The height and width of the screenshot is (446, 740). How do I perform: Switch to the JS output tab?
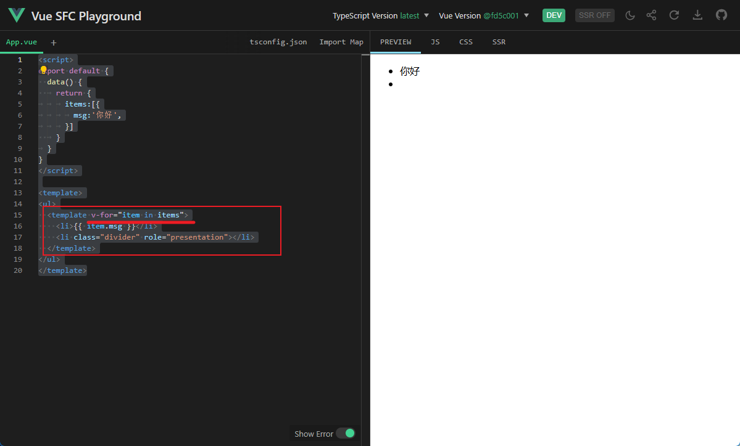coord(435,42)
